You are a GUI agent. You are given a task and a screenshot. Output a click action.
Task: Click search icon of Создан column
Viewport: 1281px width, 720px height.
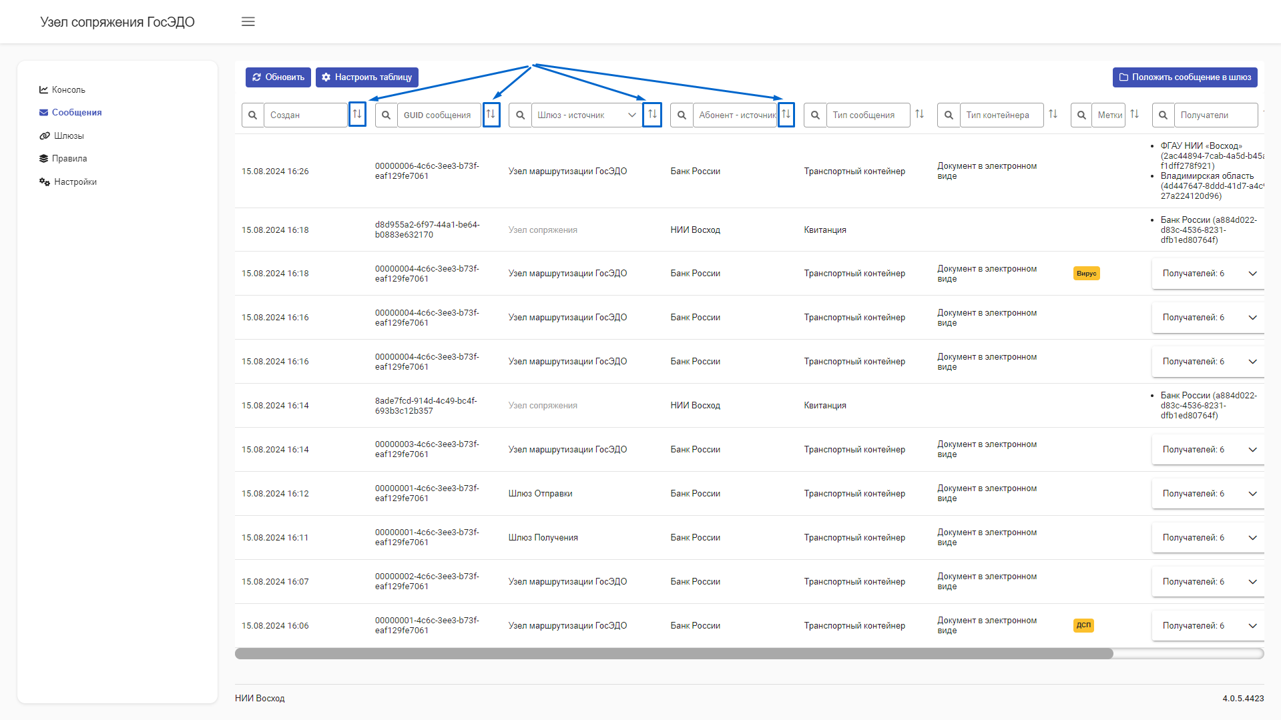click(252, 115)
